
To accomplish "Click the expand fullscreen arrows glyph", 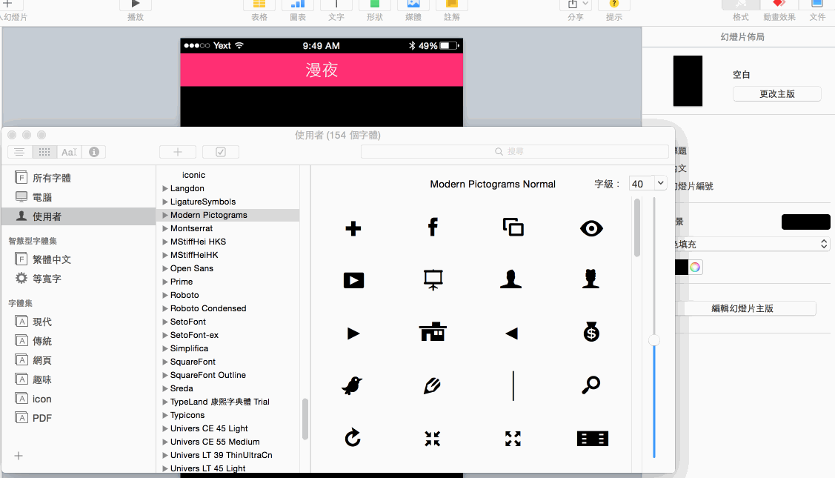I will pos(513,439).
